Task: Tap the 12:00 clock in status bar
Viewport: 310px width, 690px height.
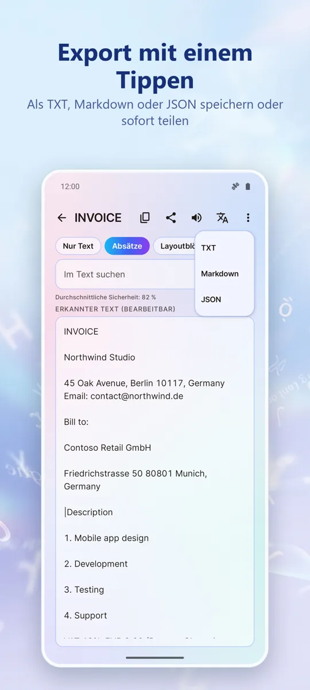Action: 70,186
